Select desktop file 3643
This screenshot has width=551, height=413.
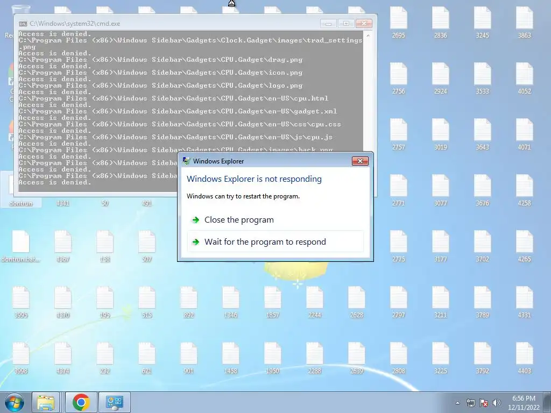[x=483, y=134]
